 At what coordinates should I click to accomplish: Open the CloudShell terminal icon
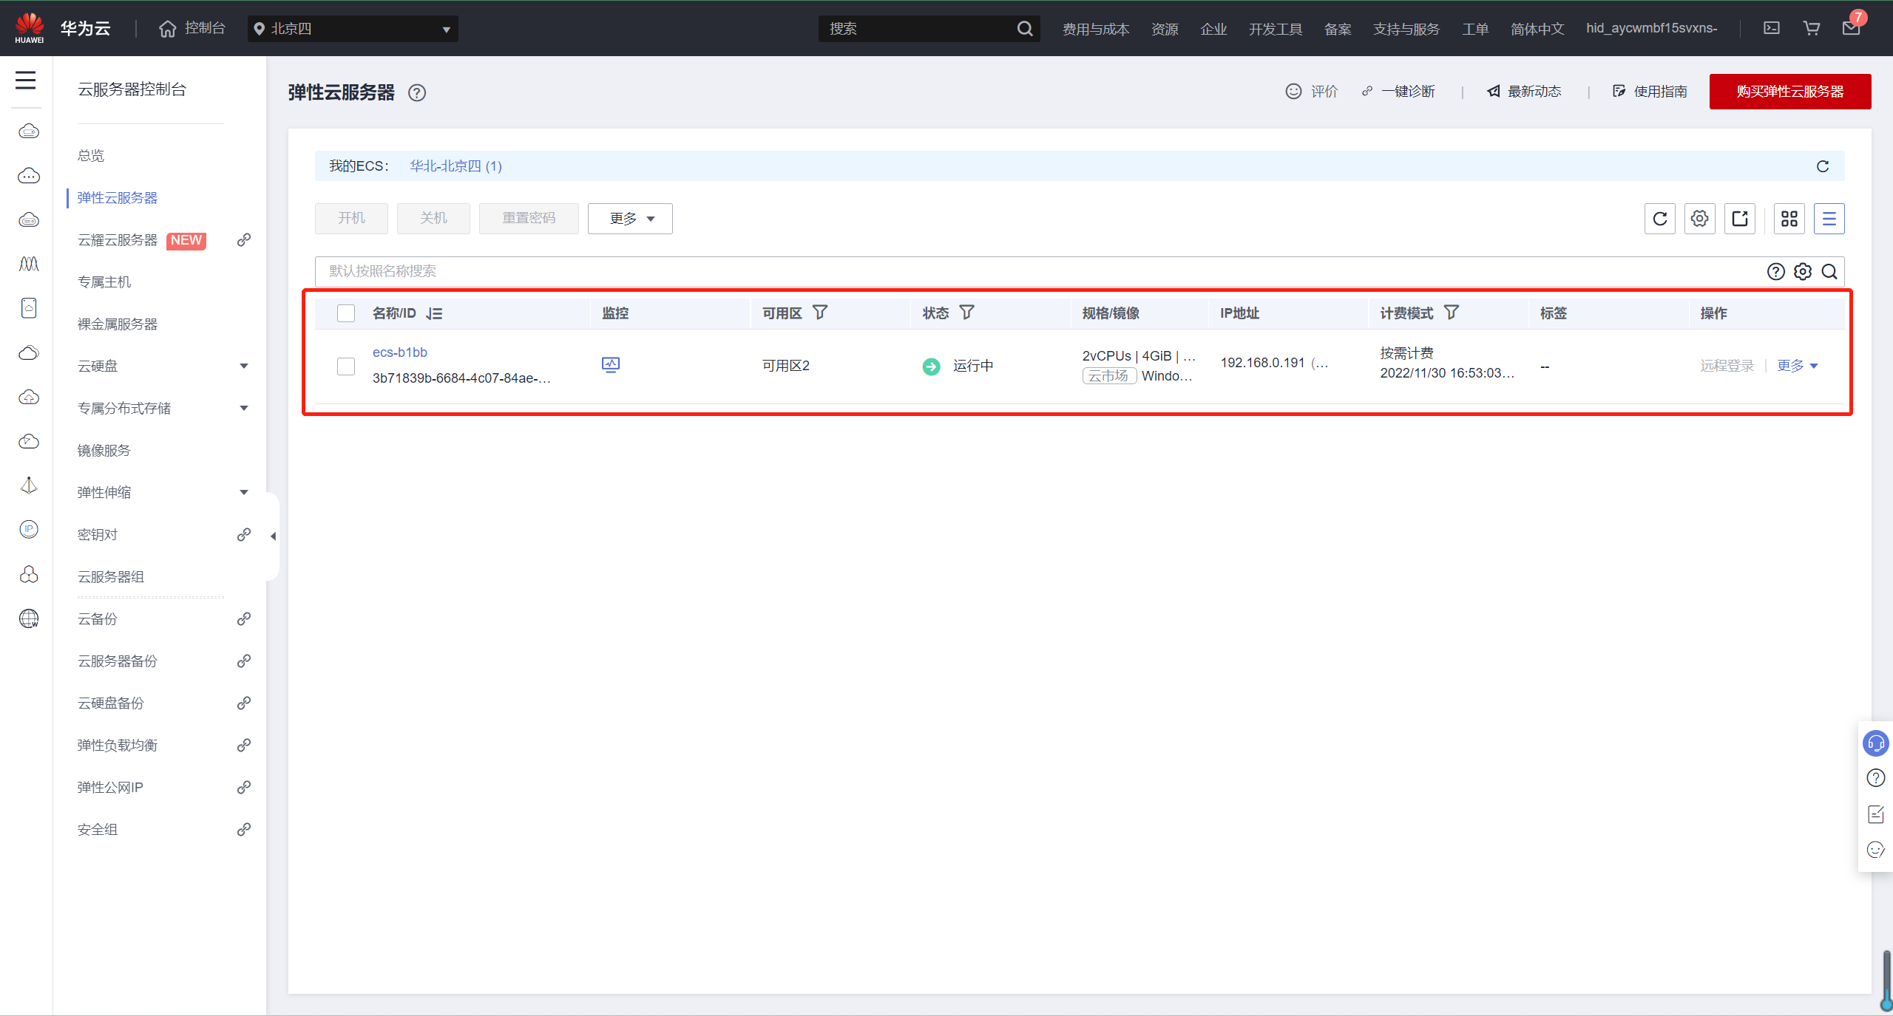click(x=1772, y=28)
